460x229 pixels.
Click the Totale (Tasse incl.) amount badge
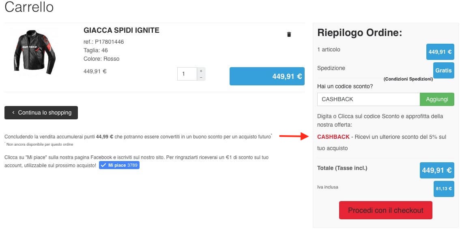(x=437, y=170)
